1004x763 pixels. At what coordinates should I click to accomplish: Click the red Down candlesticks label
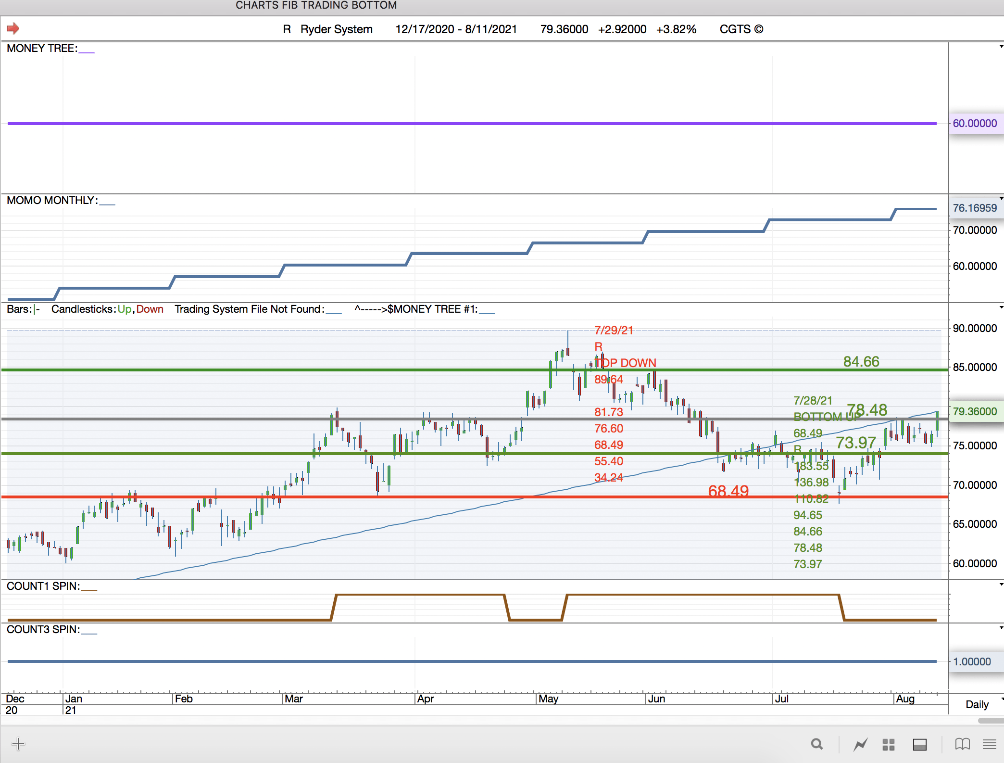(150, 309)
